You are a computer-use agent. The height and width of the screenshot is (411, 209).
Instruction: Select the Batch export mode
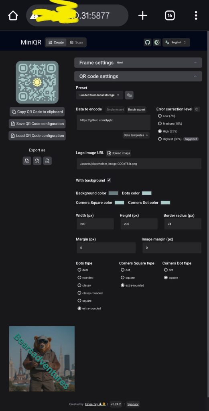click(136, 110)
